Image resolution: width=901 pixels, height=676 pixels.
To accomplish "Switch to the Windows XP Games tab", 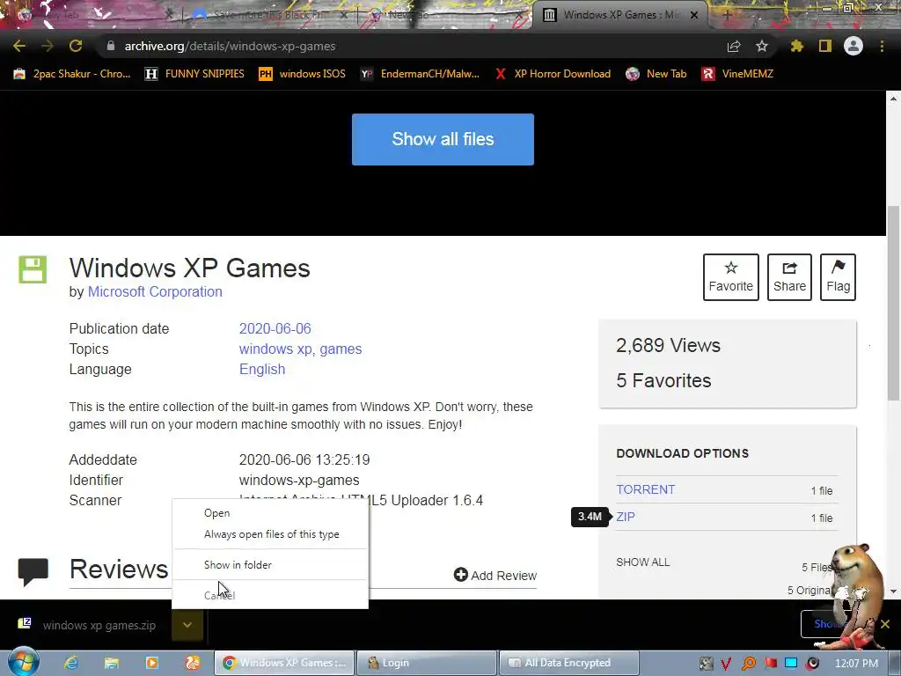I will coord(620,15).
